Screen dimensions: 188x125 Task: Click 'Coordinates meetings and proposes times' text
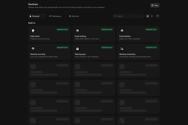pyautogui.click(x=135, y=57)
